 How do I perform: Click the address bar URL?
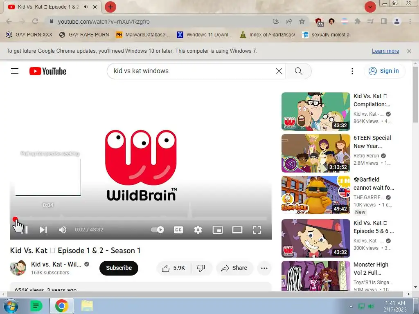pyautogui.click(x=104, y=22)
